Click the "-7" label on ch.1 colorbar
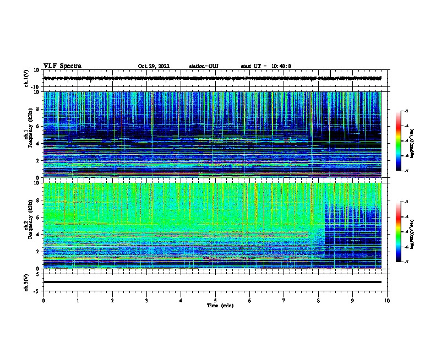Image resolution: width=436 pixels, height=337 pixels. click(x=406, y=171)
